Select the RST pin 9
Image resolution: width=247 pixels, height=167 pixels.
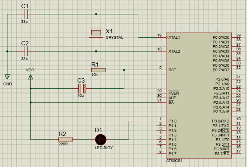pyautogui.click(x=161, y=70)
